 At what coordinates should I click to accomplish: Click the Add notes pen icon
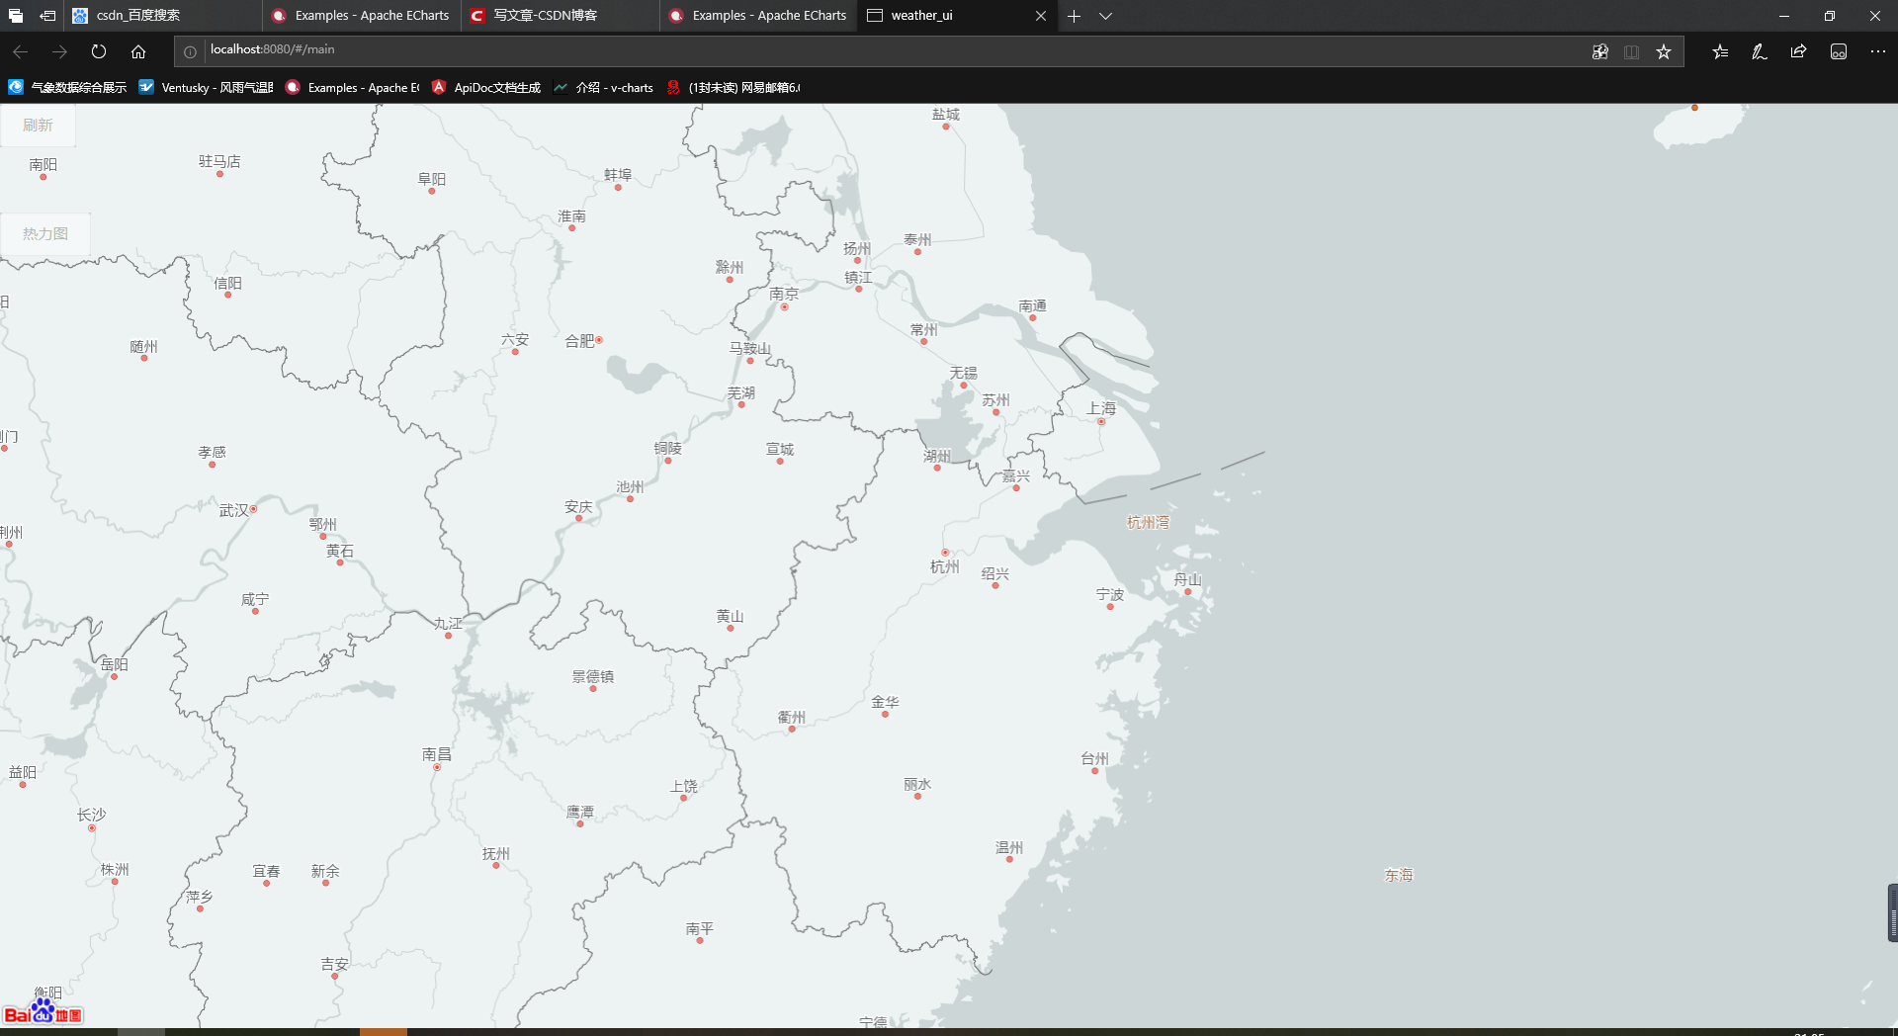(x=1760, y=51)
